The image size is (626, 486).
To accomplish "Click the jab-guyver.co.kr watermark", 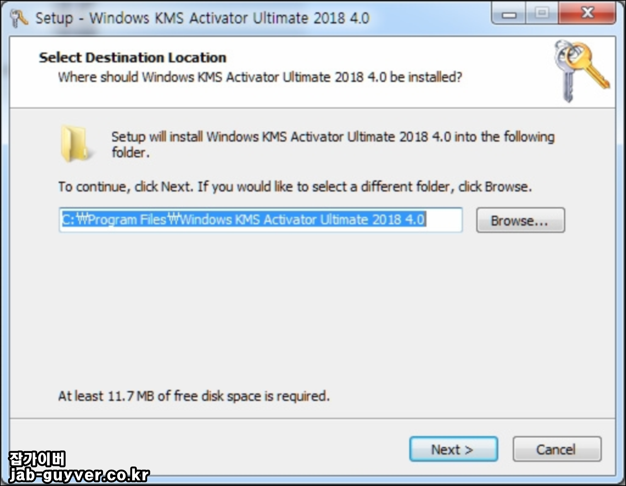I will coord(79,475).
